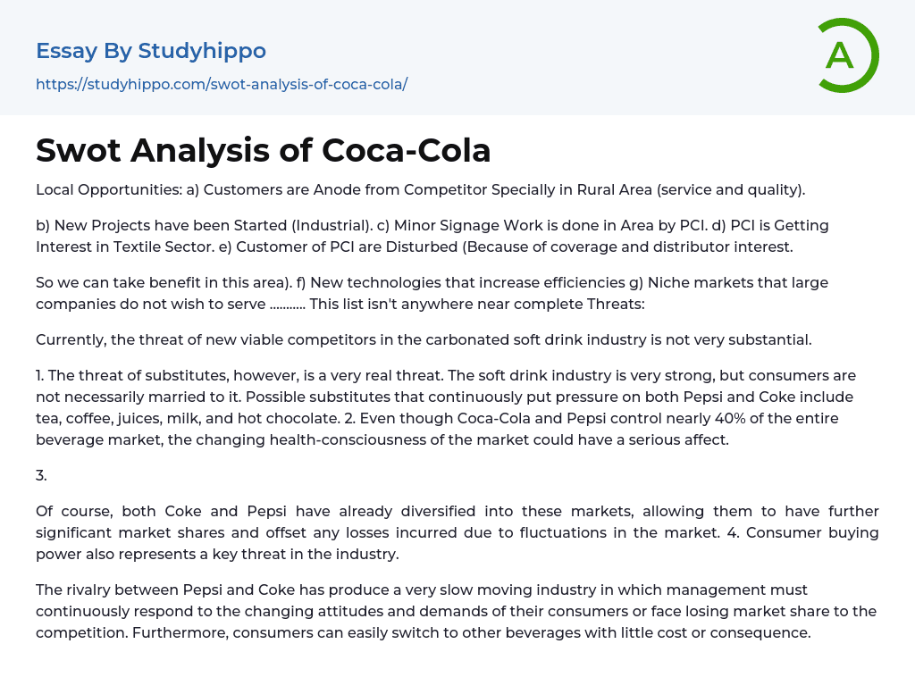Click the sentence starting "Currently, the threat"
Viewport: 915px width, 694px height.
pos(424,339)
